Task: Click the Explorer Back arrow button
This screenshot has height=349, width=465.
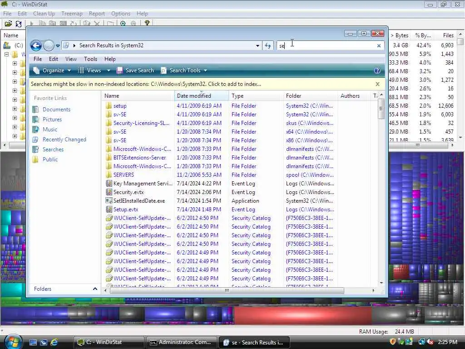Action: click(36, 45)
